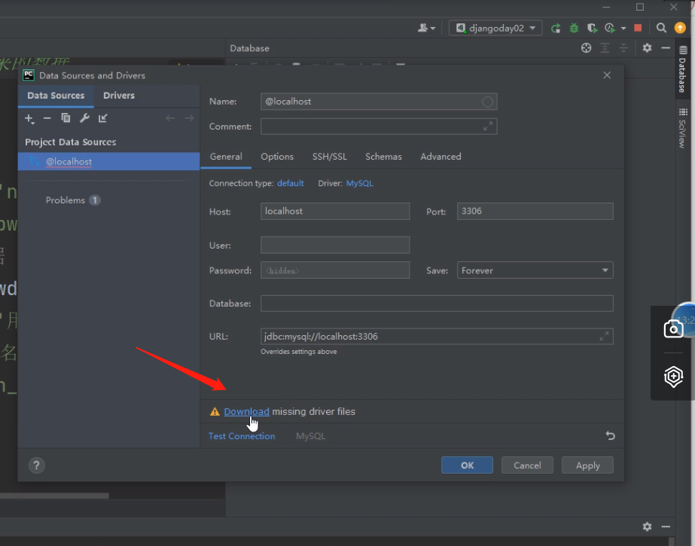
Task: Click the hexagon plus overlay icon
Action: [x=673, y=377]
